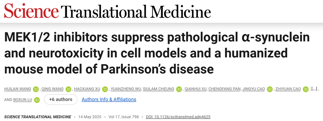Open author link Boxun Lu
Image resolution: width=323 pixels, height=121 pixels.
click(x=23, y=100)
